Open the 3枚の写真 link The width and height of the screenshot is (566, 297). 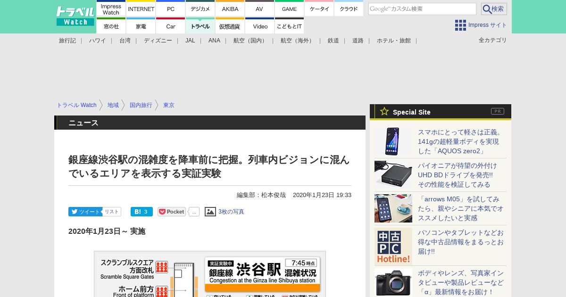pos(231,212)
